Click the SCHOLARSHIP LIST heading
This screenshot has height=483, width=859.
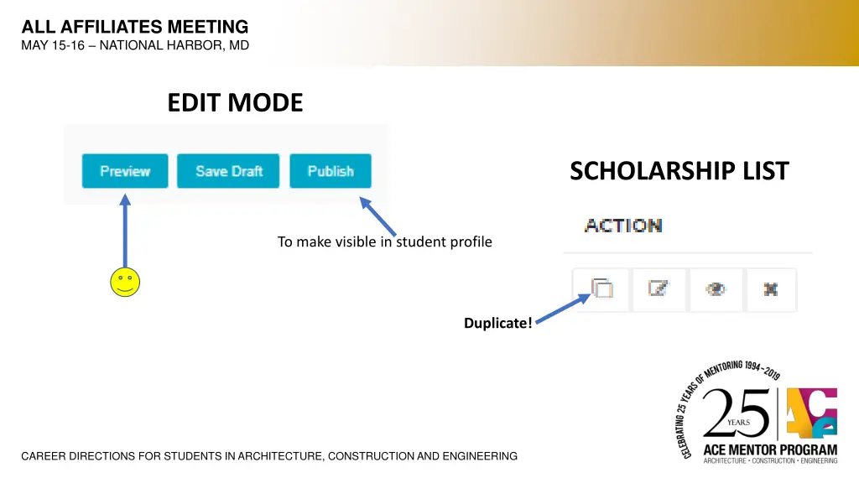pos(679,171)
